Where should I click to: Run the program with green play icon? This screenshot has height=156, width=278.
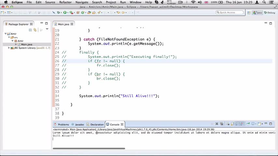(x=65, y=13)
